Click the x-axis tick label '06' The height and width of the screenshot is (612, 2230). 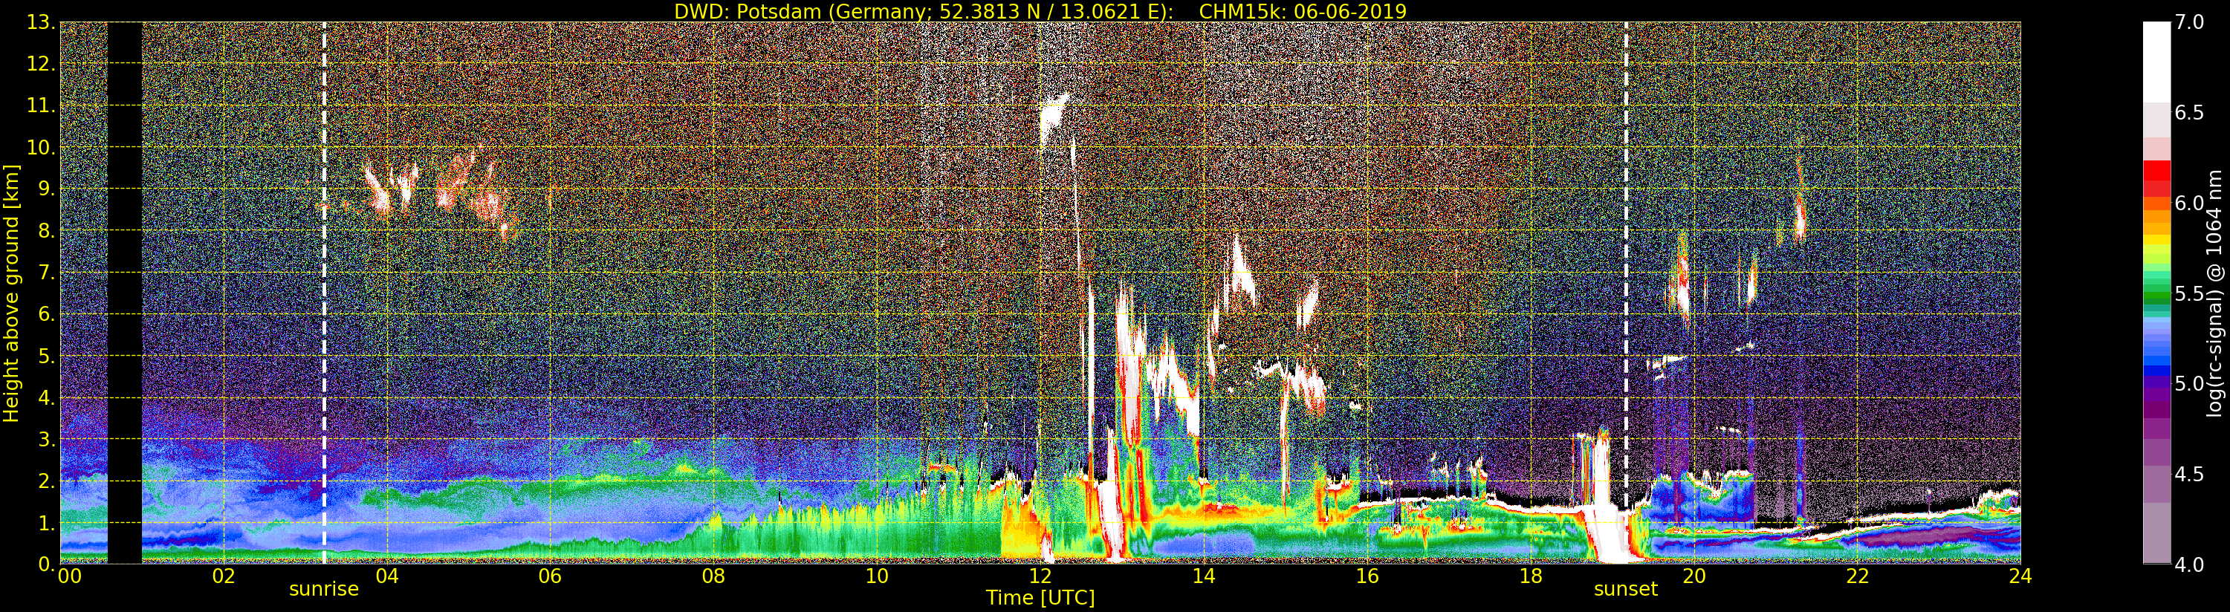[x=550, y=576]
